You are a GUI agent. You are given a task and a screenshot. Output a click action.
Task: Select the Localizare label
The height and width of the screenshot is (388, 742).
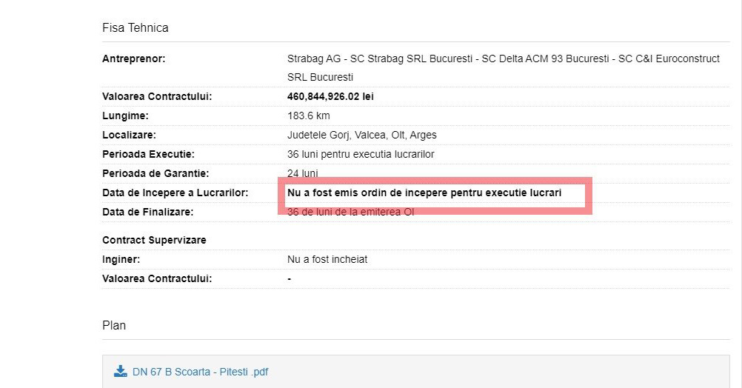pyautogui.click(x=129, y=135)
